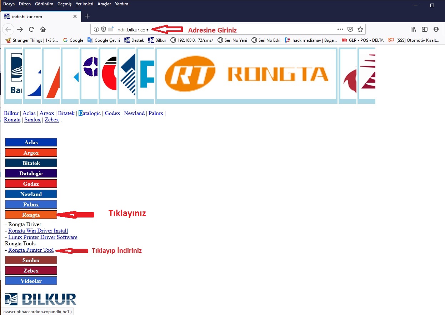Click the Rongta logo banner image
This screenshot has width=445, height=315.
click(x=246, y=74)
